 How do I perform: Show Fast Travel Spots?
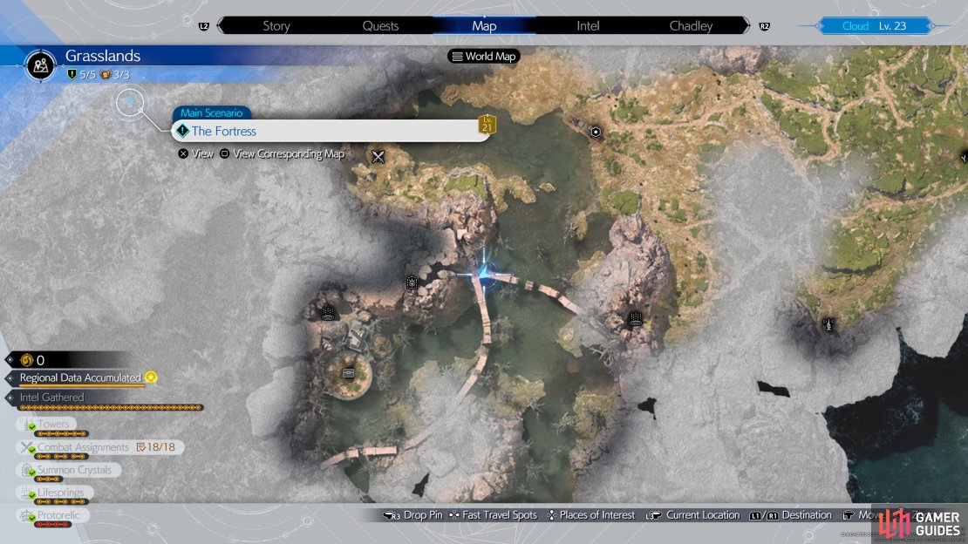(500, 515)
